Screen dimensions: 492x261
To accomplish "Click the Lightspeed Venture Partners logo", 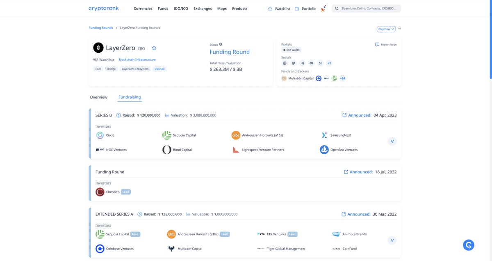I will click(236, 150).
